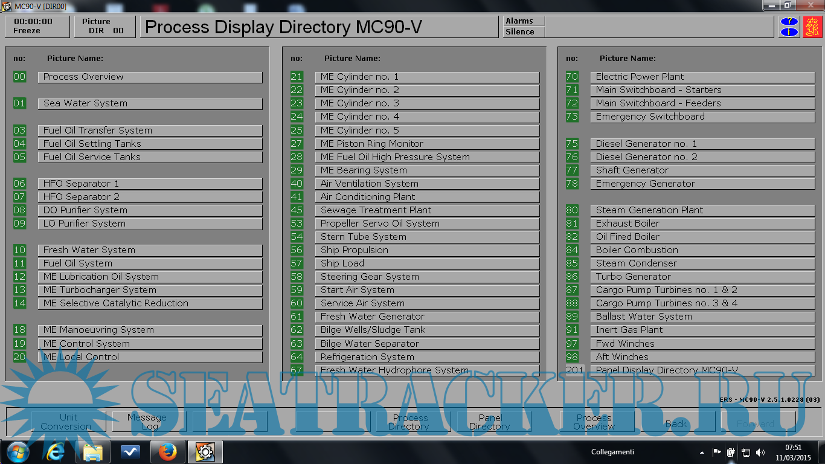825x464 pixels.
Task: Expand hidden system tray icons arrow
Action: pos(702,452)
